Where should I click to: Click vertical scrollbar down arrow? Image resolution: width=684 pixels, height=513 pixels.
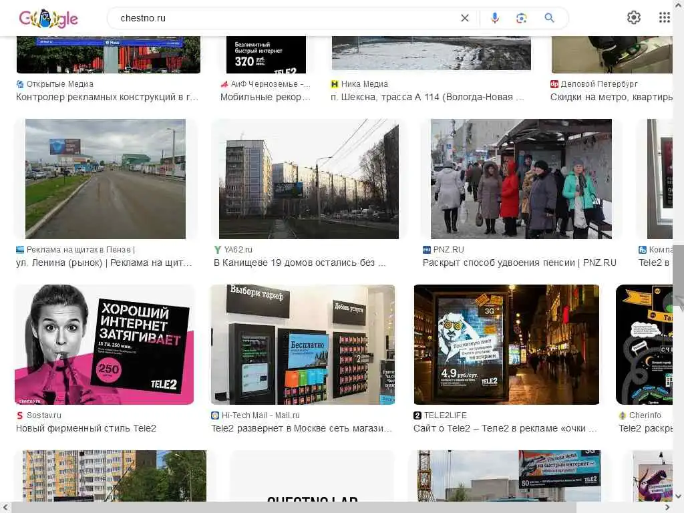click(679, 496)
